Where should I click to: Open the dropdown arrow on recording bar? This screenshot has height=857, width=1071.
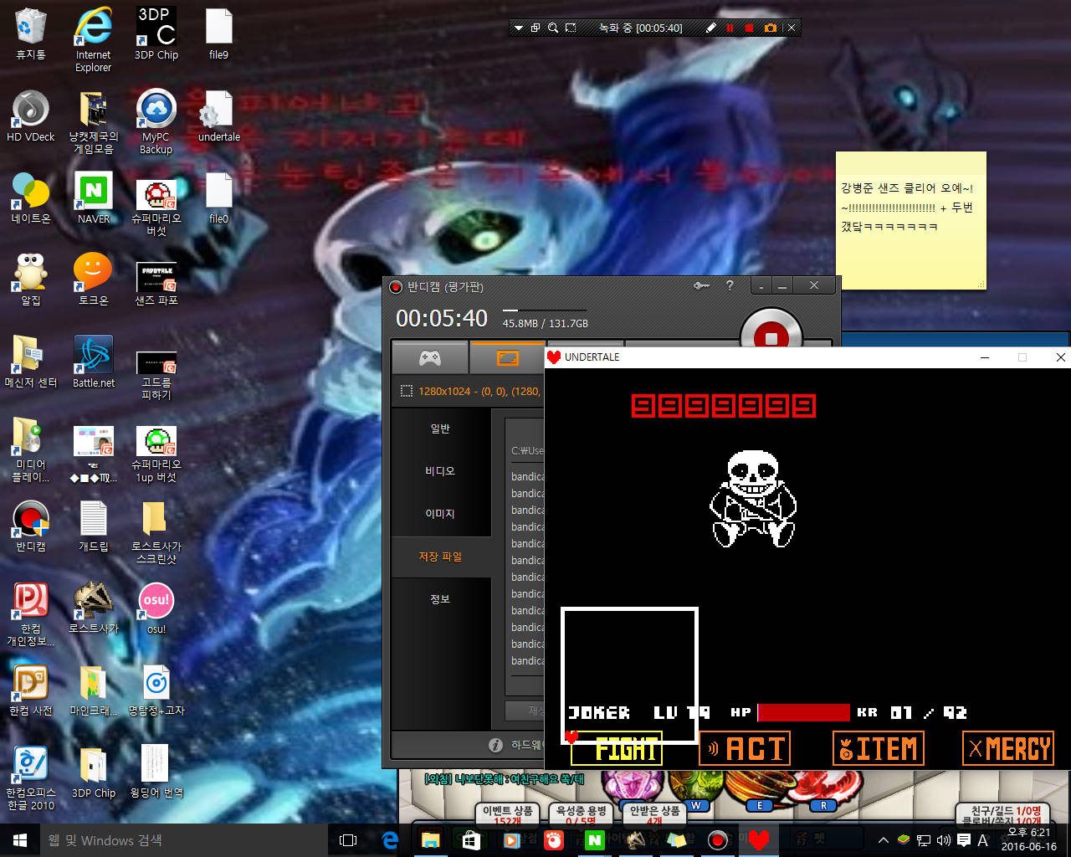519,28
